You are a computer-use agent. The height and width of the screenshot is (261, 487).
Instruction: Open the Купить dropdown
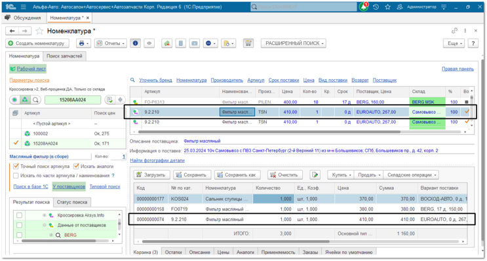341,175
